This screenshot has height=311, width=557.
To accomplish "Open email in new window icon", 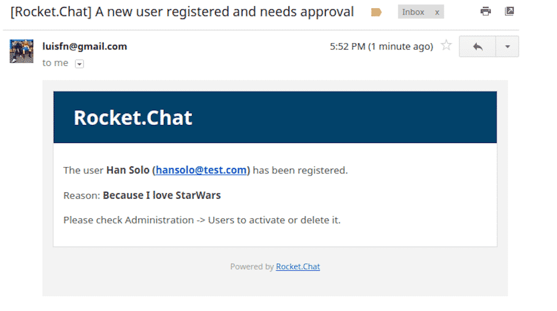I will [509, 11].
